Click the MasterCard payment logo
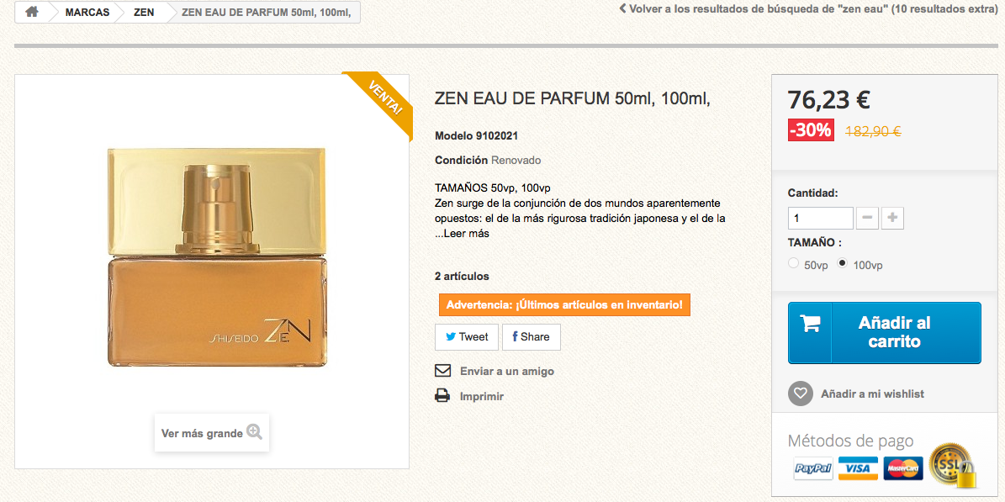The height and width of the screenshot is (502, 1005). coord(902,468)
